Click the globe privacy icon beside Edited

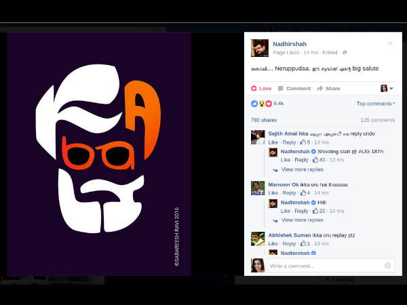[x=345, y=52]
